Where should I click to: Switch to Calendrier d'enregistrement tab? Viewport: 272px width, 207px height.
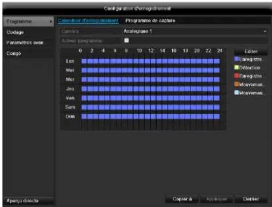(88, 21)
